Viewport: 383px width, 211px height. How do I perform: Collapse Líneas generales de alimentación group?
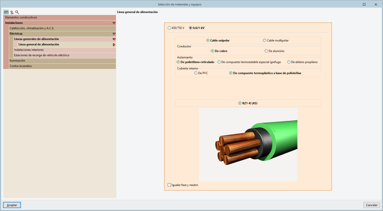tap(114, 39)
